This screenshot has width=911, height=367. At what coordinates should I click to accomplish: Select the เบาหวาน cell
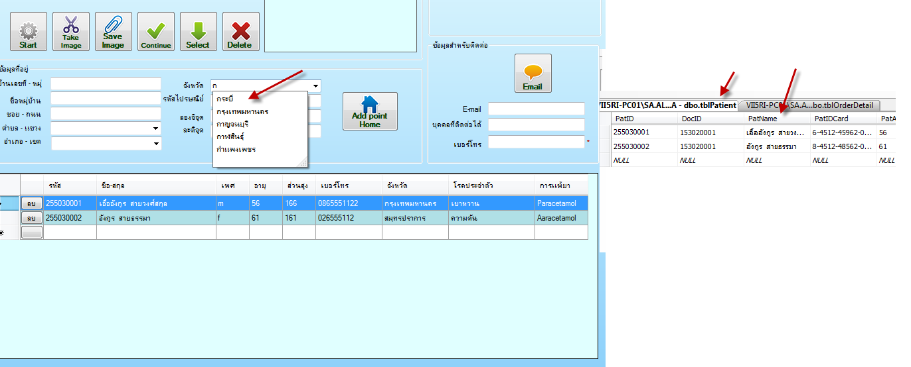491,203
